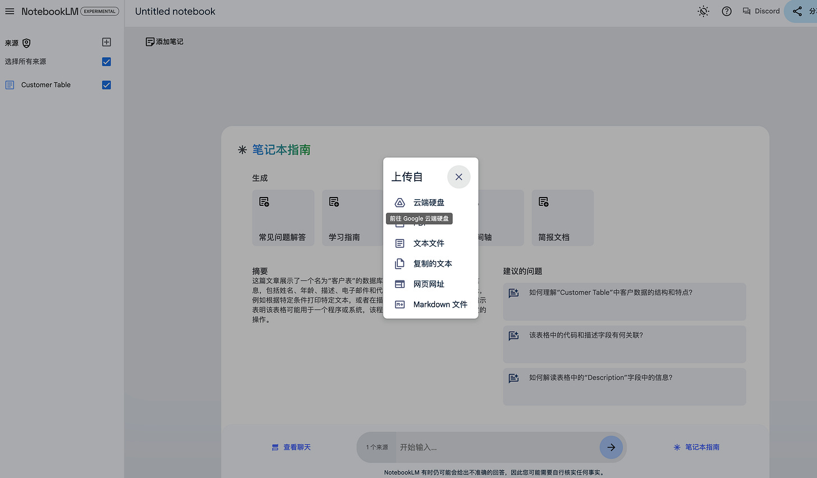
Task: Generate 简报文档 document
Action: click(562, 218)
